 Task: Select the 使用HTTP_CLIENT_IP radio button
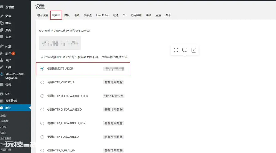pos(42,82)
